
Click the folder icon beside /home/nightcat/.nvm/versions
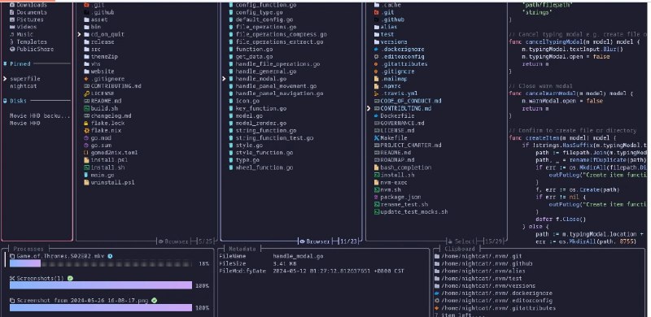(x=437, y=286)
